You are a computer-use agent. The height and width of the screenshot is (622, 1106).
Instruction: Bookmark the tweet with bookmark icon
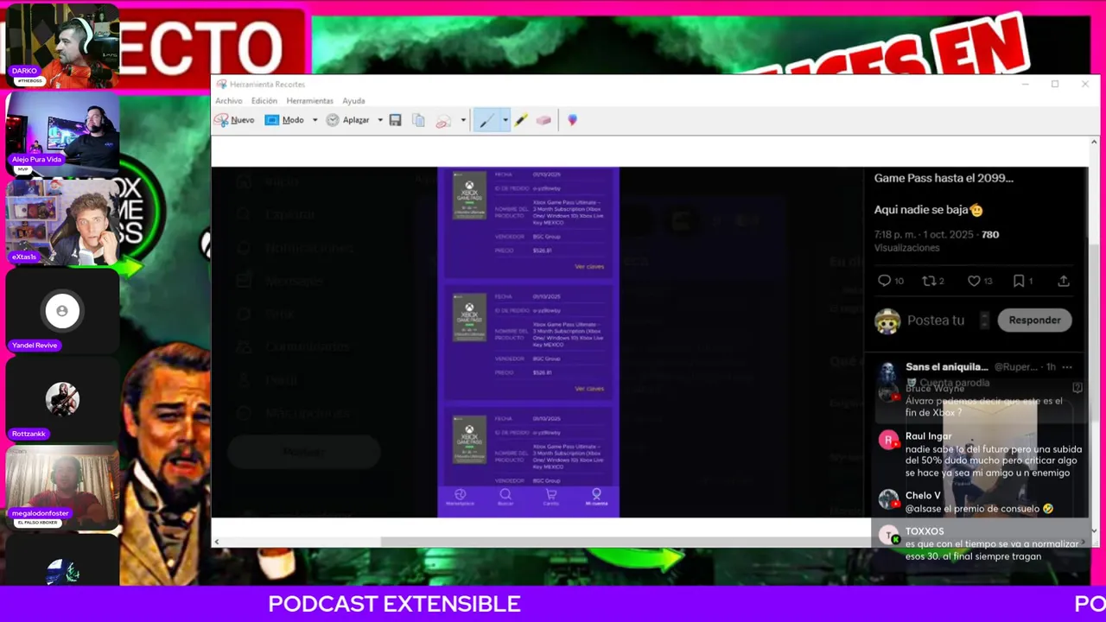tap(1019, 281)
